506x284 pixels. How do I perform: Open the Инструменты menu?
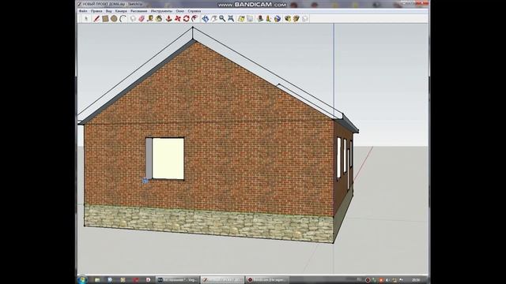coord(161,11)
